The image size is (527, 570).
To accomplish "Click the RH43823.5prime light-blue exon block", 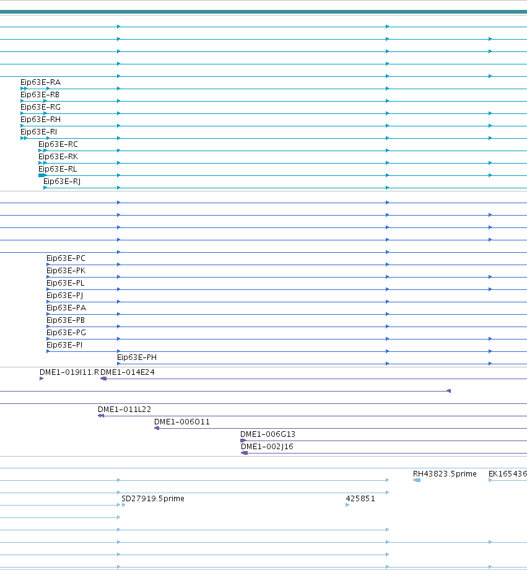I will click(x=417, y=480).
